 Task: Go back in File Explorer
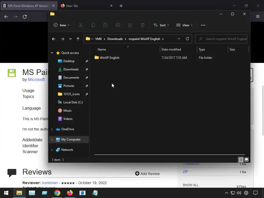(x=54, y=39)
